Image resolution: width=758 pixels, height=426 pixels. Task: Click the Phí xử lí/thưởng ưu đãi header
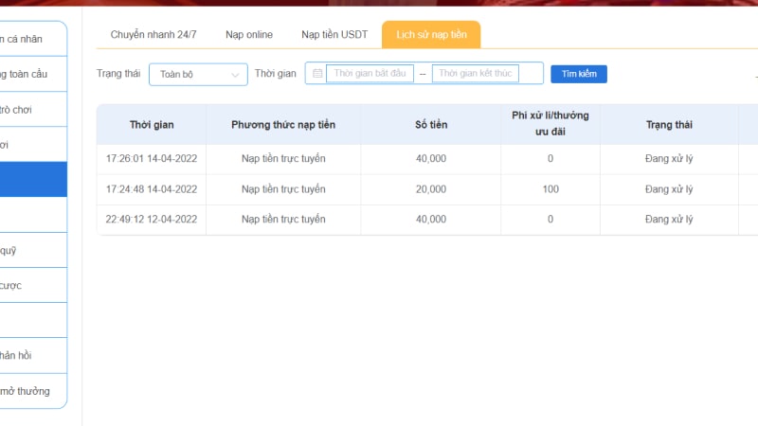pos(550,124)
